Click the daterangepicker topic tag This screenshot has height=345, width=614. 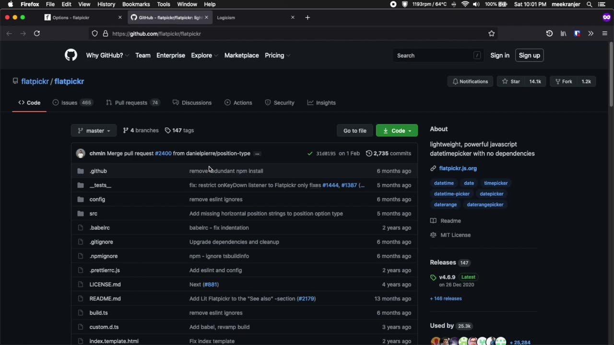tap(485, 205)
